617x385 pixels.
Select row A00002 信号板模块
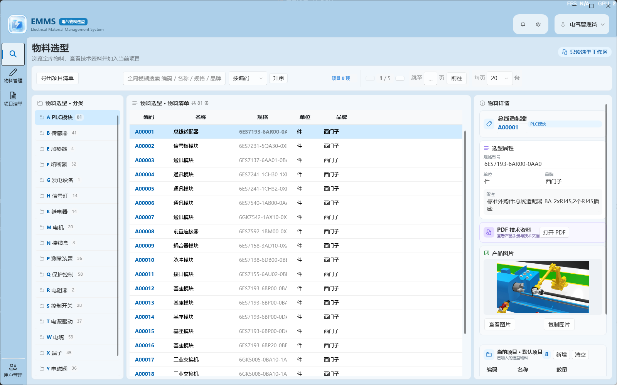[296, 146]
